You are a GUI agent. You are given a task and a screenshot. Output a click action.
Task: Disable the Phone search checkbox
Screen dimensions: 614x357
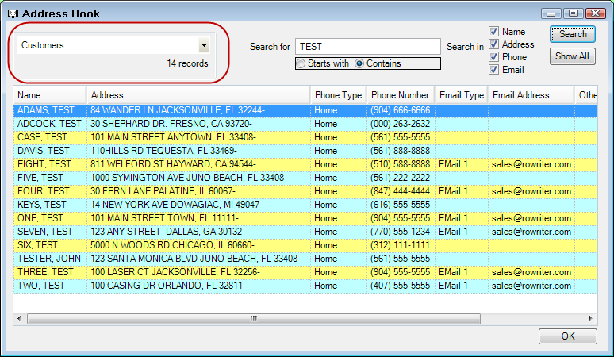click(x=493, y=57)
